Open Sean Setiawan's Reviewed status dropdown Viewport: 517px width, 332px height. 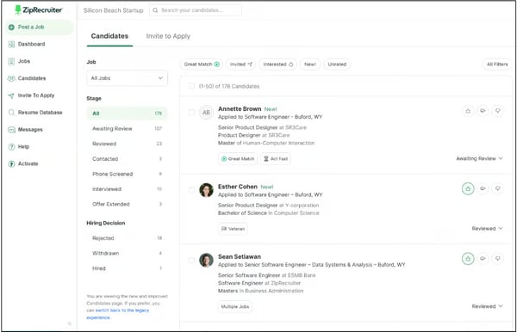(487, 306)
